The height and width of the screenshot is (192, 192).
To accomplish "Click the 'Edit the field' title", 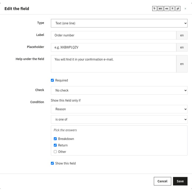I will (x=17, y=9).
